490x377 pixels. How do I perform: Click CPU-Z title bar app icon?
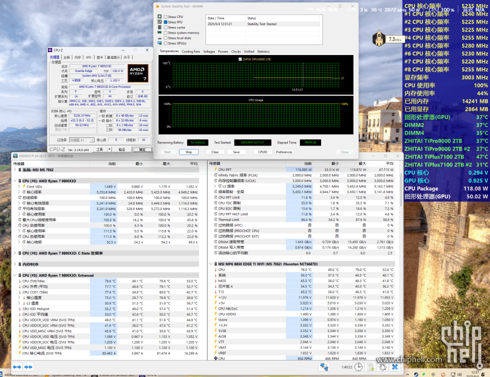50,50
